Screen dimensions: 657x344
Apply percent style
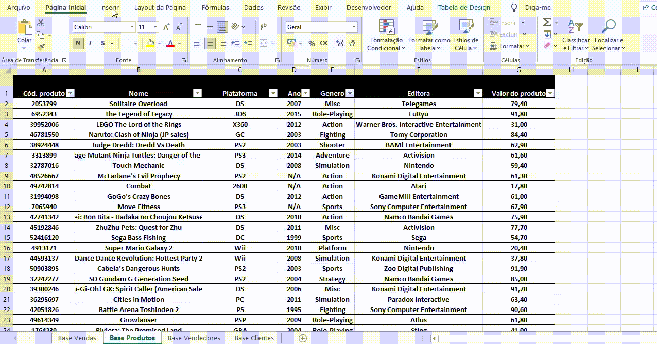pos(312,43)
